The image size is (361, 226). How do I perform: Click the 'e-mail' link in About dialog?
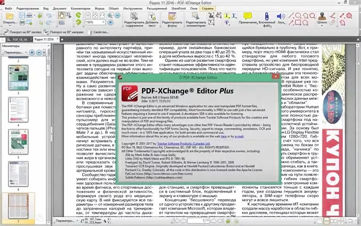click(x=239, y=136)
